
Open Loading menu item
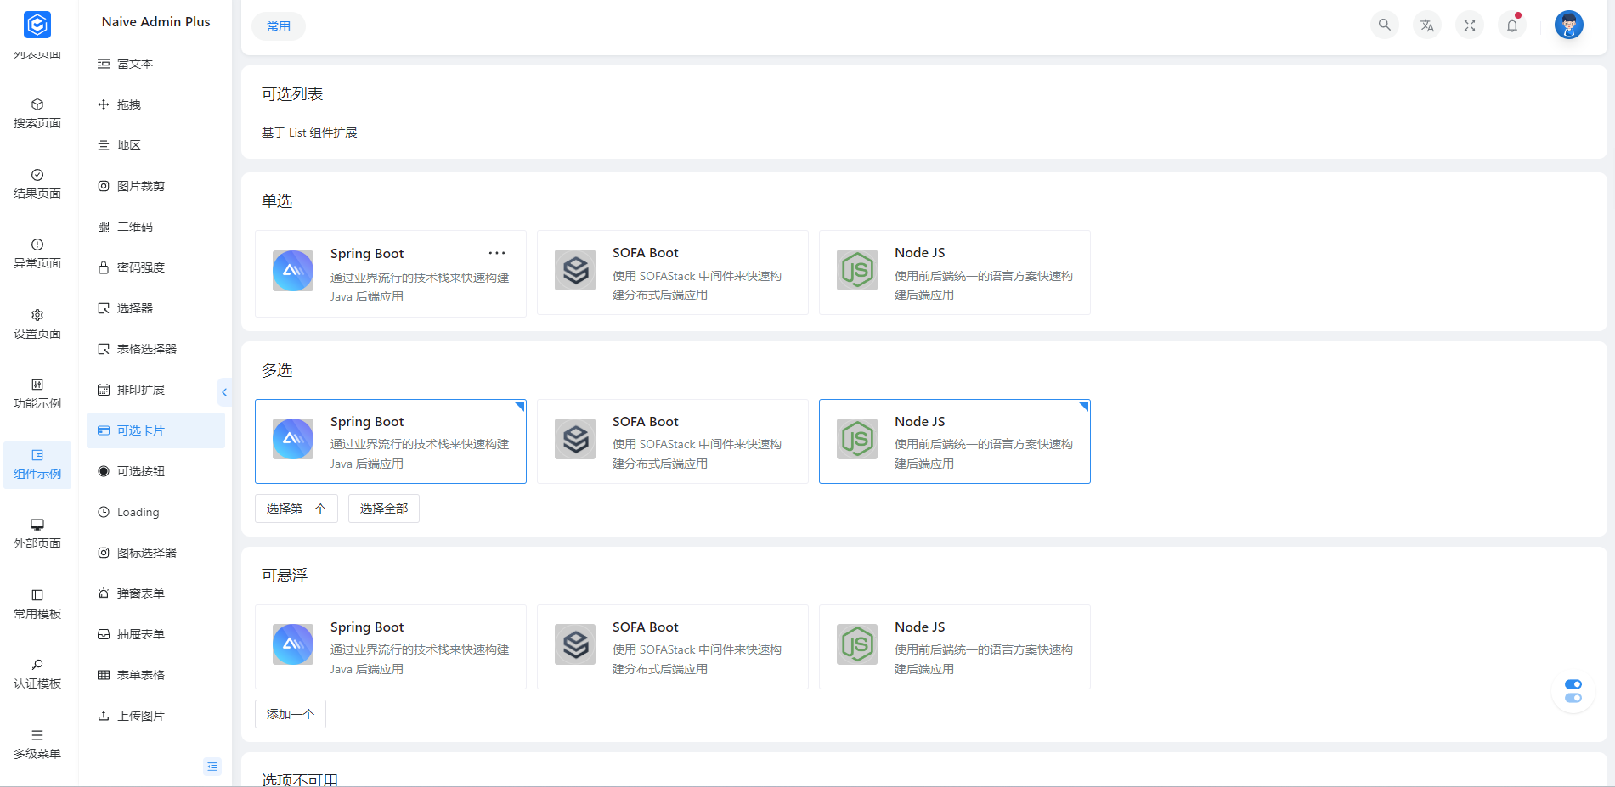pos(155,512)
